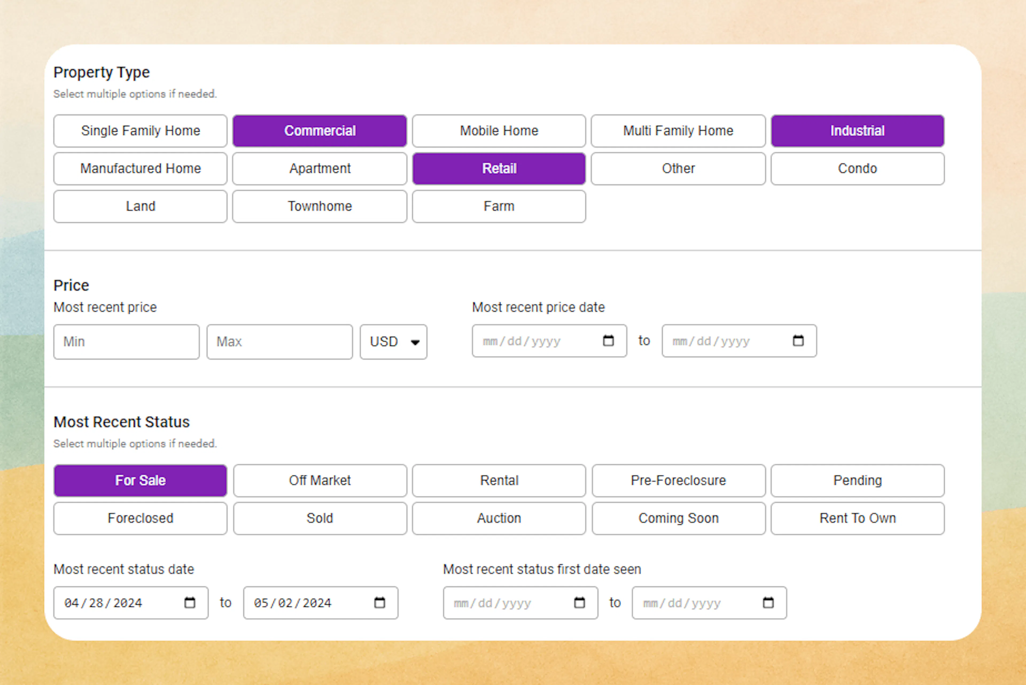The width and height of the screenshot is (1026, 685).
Task: Select the Pre-Foreclosure status option
Action: click(678, 481)
